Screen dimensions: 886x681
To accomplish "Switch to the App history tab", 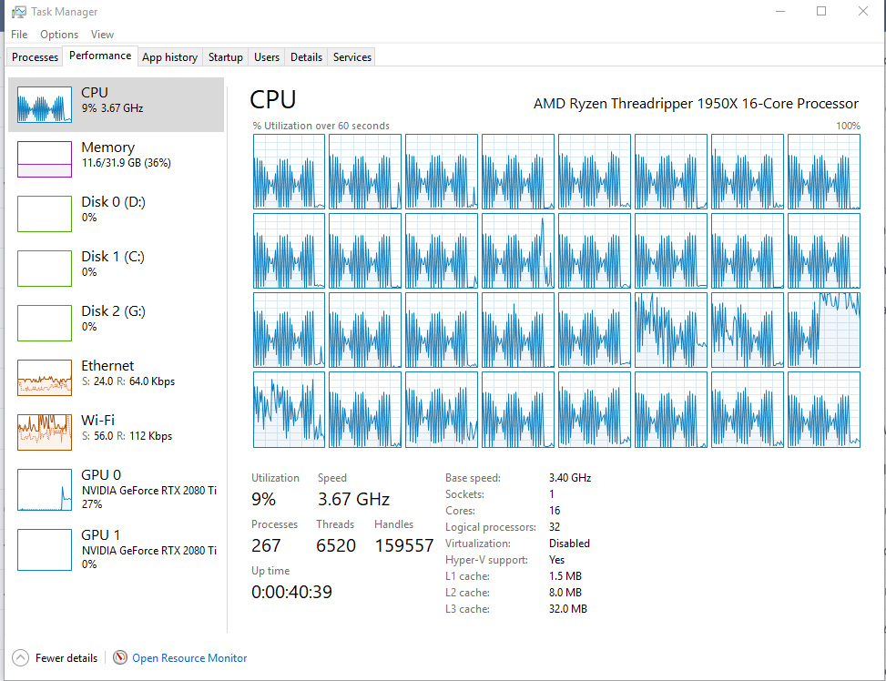I will 170,57.
